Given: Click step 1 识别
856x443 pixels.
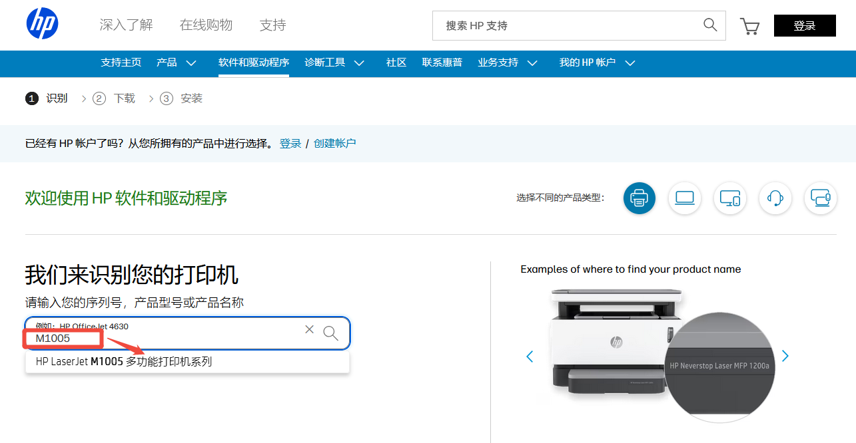Looking at the screenshot, I should click(x=47, y=98).
